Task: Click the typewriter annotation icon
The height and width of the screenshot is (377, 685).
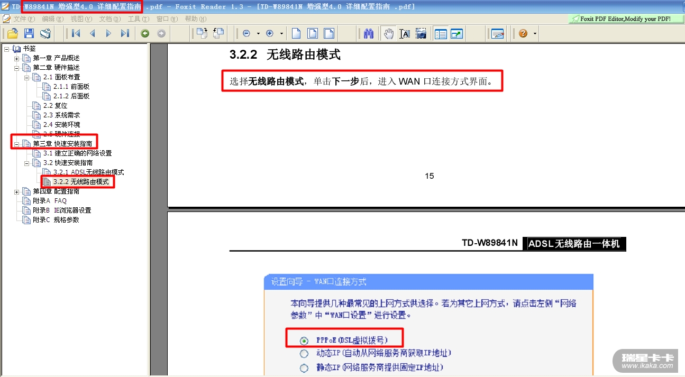Action: tap(497, 33)
